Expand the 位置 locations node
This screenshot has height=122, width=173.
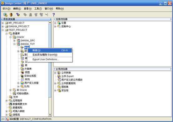point(55,23)
